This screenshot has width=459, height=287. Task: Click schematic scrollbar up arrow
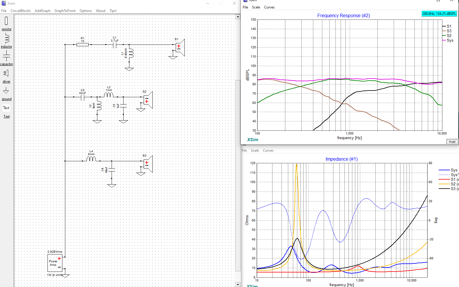pyautogui.click(x=238, y=17)
